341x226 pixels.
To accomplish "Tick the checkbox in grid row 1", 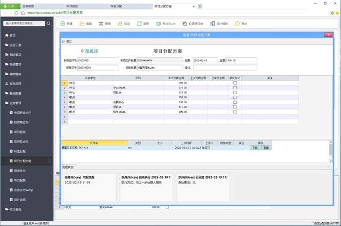I will (235, 83).
